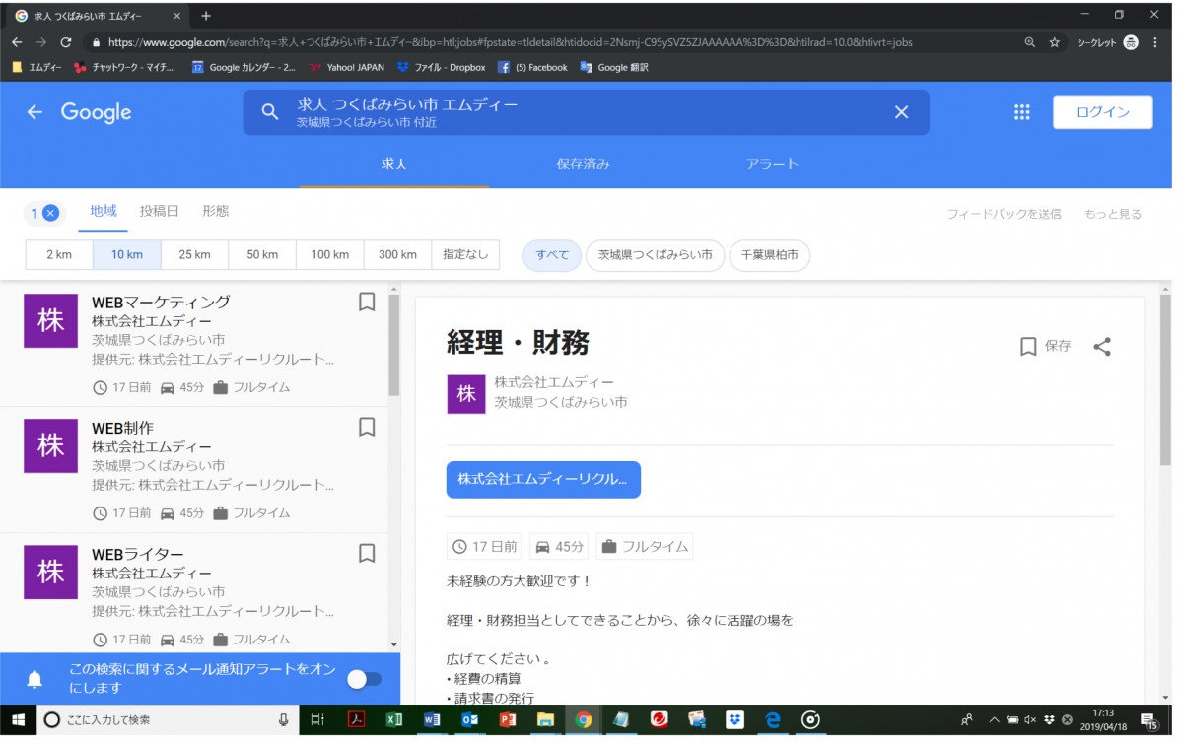This screenshot has width=1183, height=744.
Task: Select the 形態 filter tab
Action: [x=215, y=211]
